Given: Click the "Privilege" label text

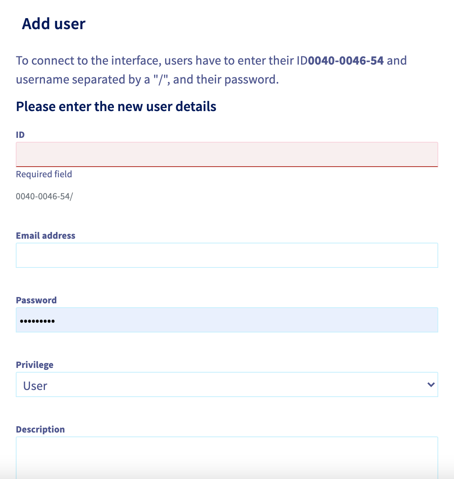Looking at the screenshot, I should [35, 365].
